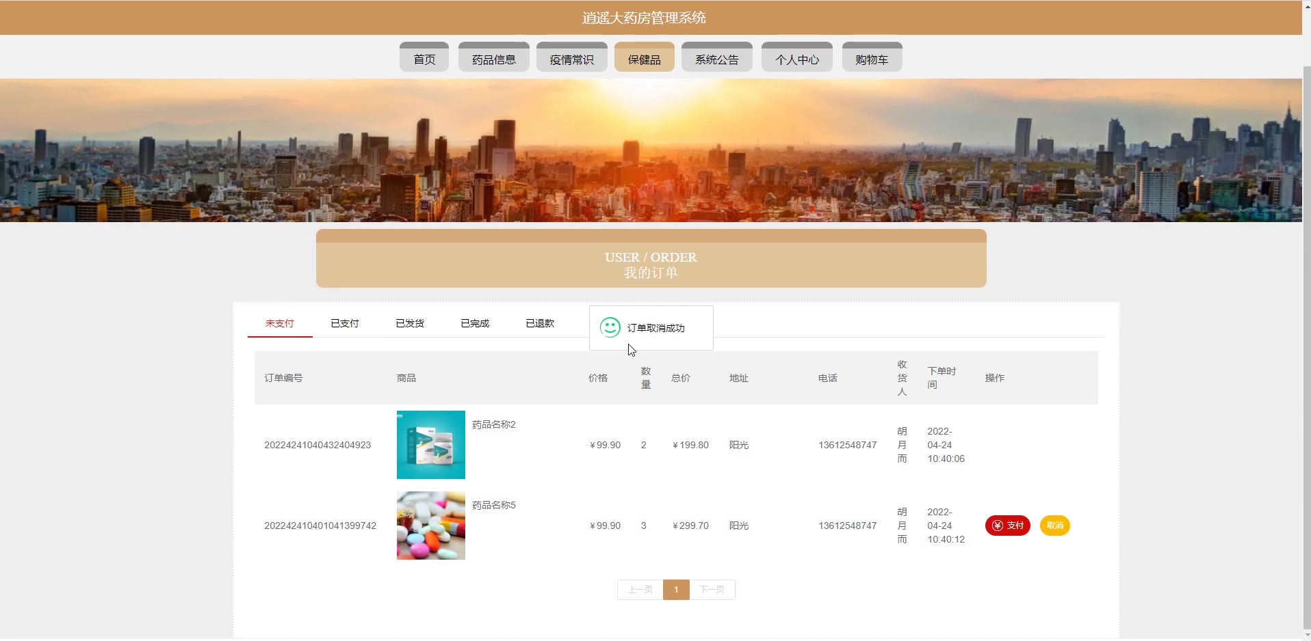Viewport: 1311px width, 641px height.
Task: Go to 药品信息 page
Action: point(493,59)
